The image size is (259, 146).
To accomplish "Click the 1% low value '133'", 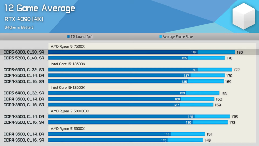I will [x=183, y=93].
